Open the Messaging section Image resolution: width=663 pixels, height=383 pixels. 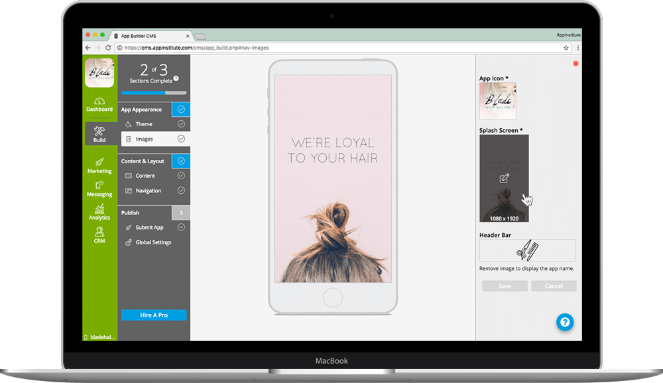[x=99, y=189]
